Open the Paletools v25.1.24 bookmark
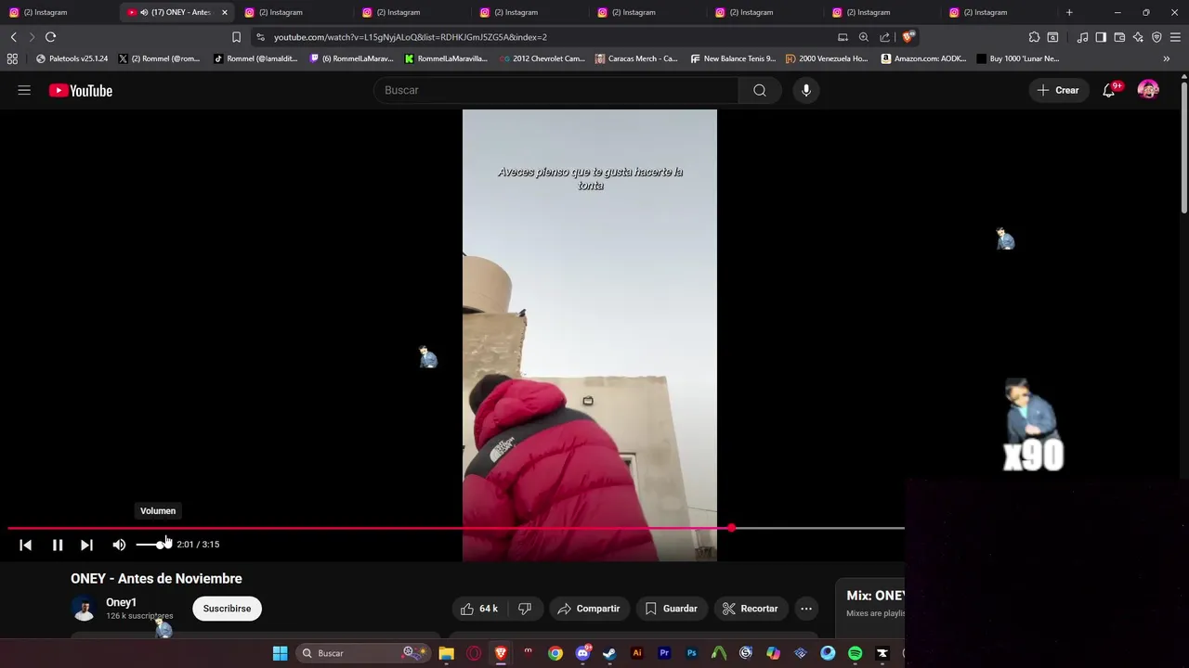Viewport: 1189px width, 668px height. pyautogui.click(x=72, y=58)
